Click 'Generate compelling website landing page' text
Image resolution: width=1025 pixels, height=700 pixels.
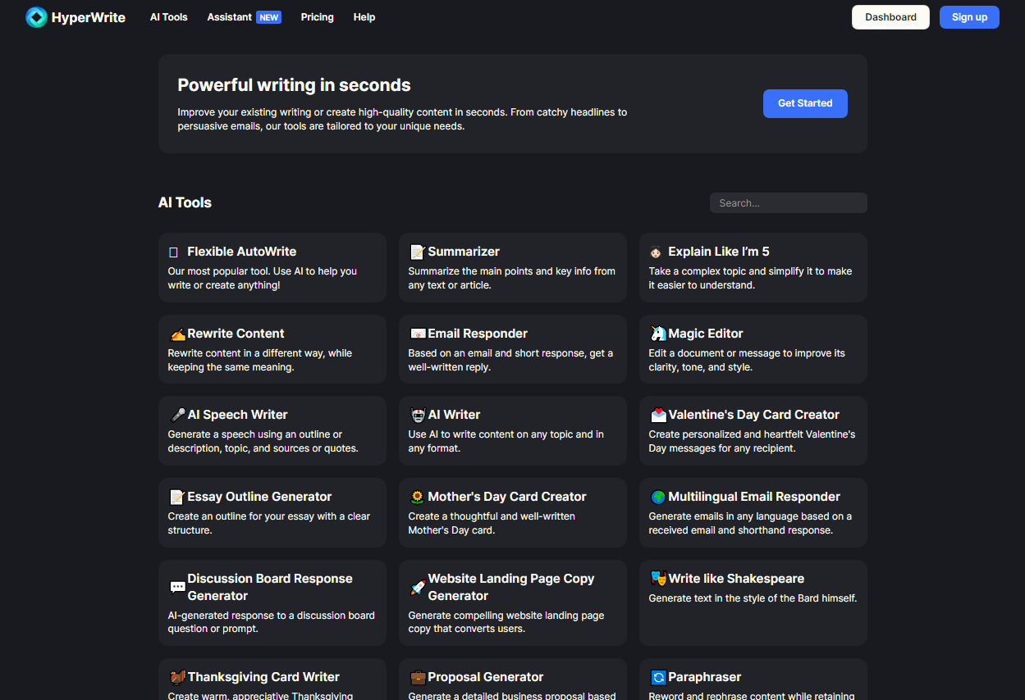tap(506, 622)
